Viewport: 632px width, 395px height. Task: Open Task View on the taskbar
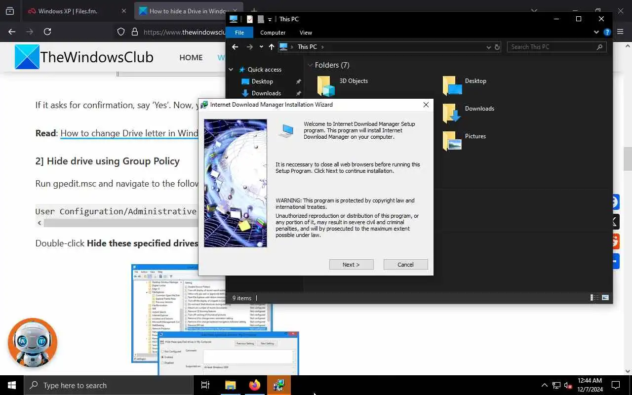coord(205,385)
